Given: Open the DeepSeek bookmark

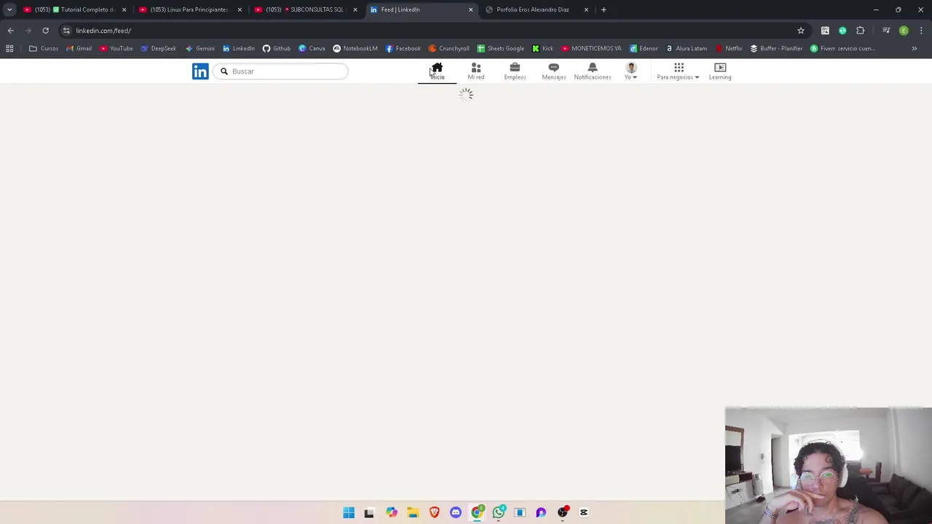Looking at the screenshot, I should (158, 49).
